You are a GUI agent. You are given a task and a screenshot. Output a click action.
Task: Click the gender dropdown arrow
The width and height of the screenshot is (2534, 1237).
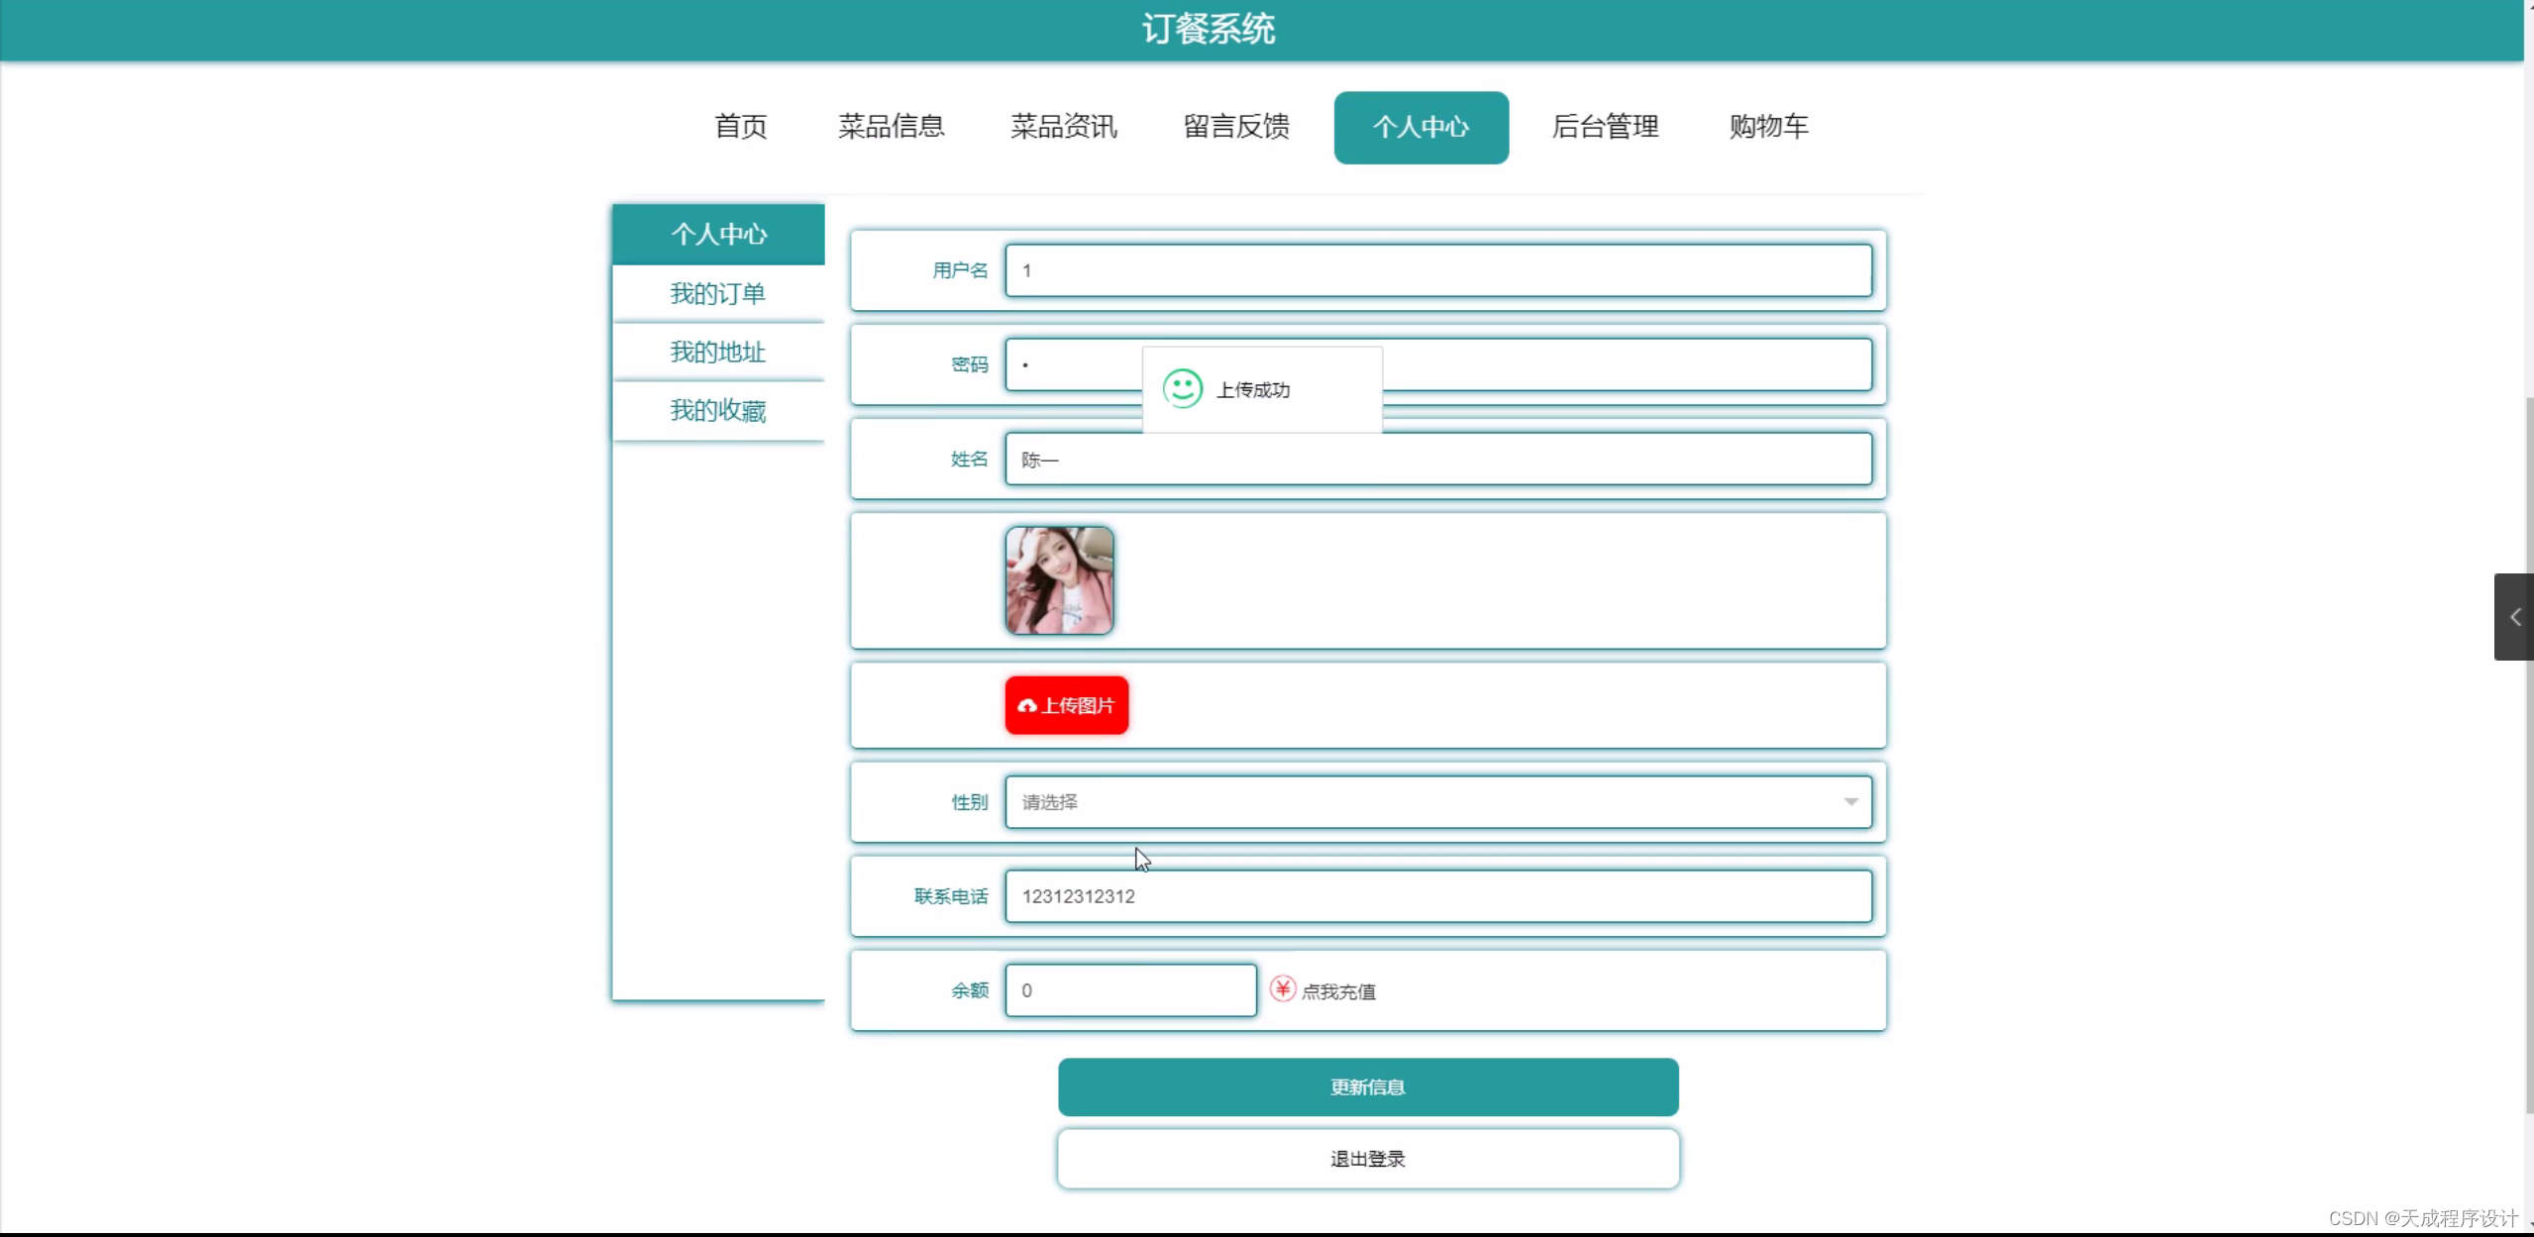pos(1850,802)
